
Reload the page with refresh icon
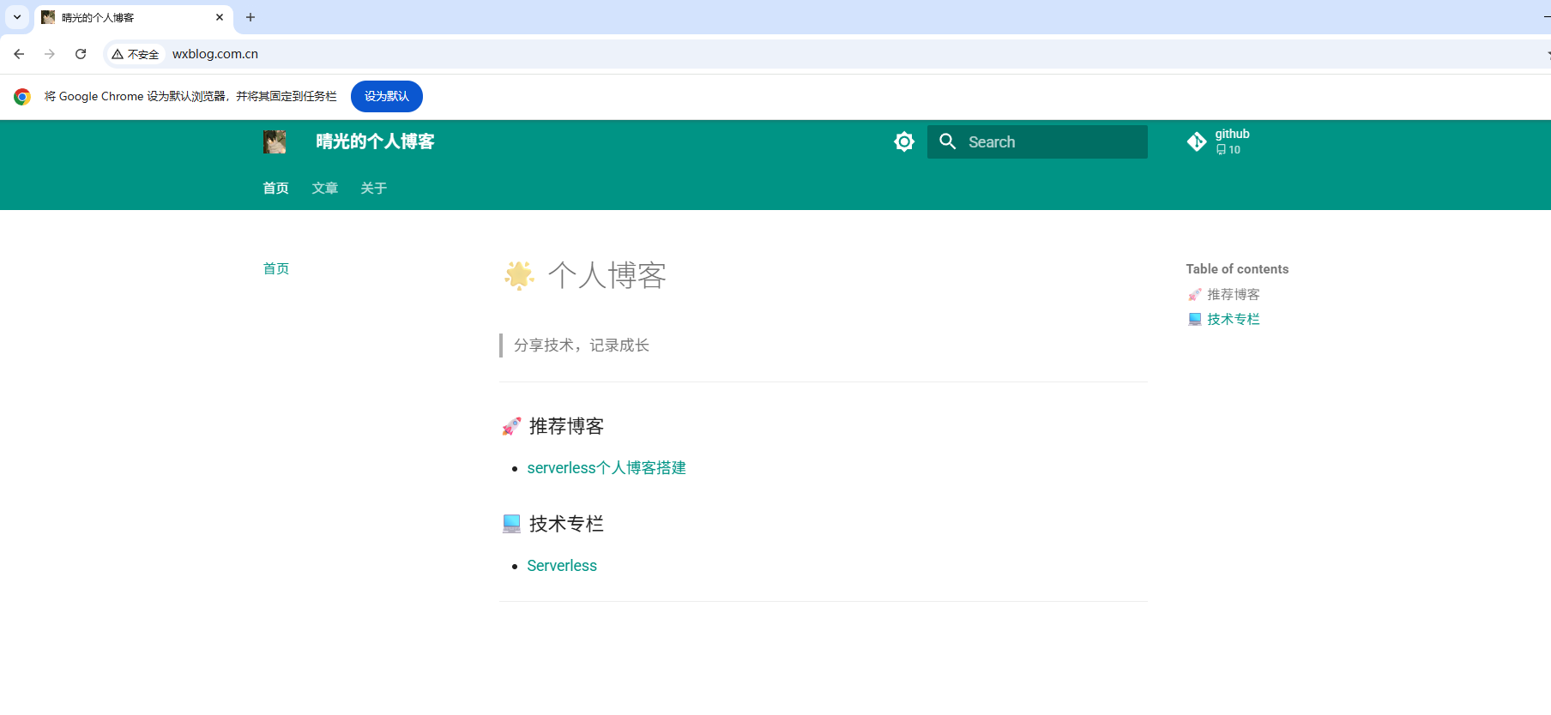[81, 54]
